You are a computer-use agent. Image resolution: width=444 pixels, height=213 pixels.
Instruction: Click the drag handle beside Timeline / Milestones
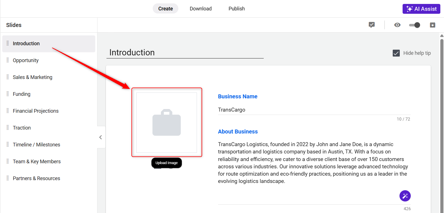[x=8, y=144]
